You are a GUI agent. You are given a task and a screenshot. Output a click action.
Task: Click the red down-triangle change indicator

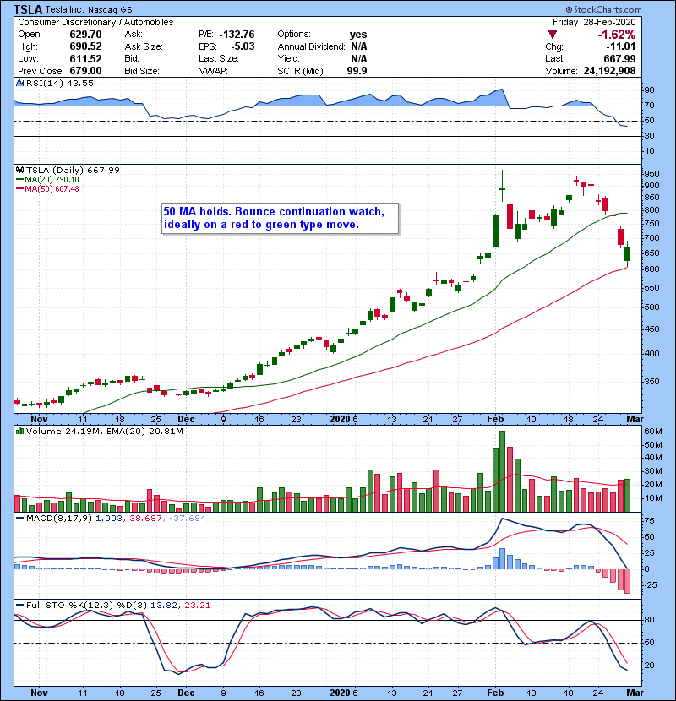click(553, 35)
